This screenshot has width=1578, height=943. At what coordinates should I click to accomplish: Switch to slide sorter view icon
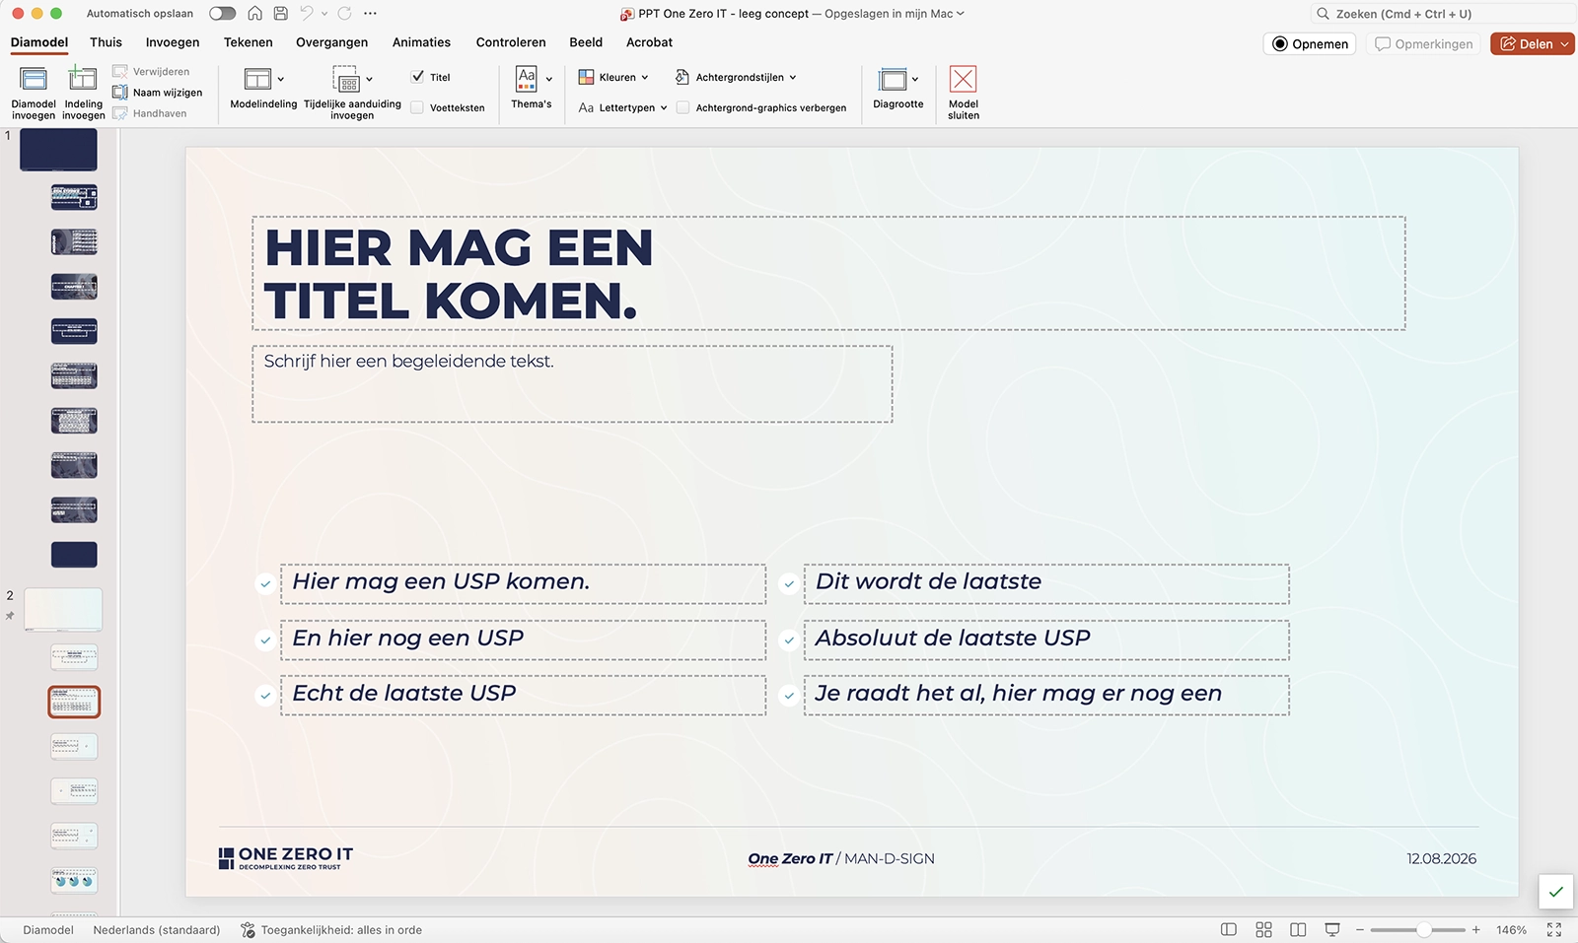(x=1263, y=929)
